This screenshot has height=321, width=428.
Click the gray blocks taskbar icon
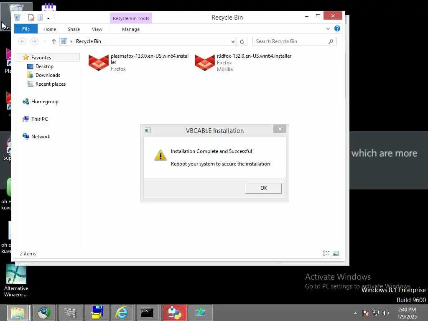point(70,313)
